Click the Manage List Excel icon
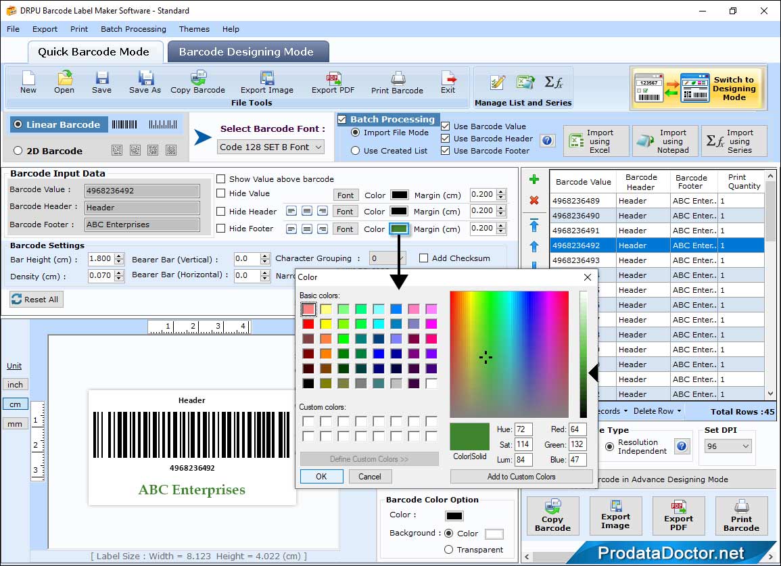The image size is (781, 566). (525, 82)
